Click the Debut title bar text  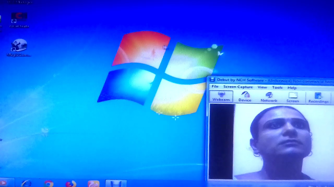pyautogui.click(x=275, y=81)
